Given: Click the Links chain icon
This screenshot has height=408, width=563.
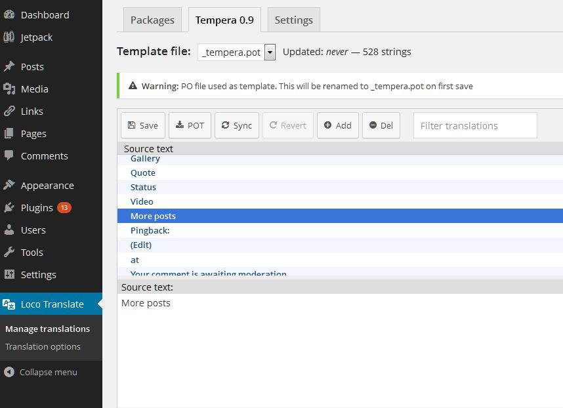Looking at the screenshot, I should click(9, 112).
